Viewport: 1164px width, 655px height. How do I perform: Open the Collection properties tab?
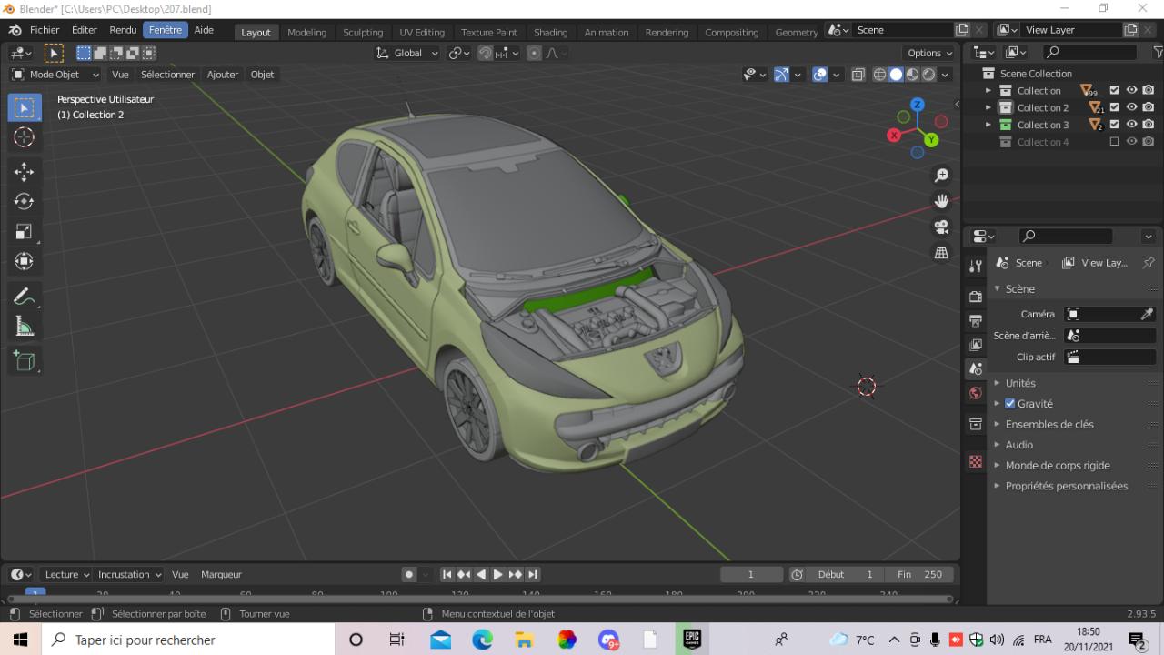pyautogui.click(x=976, y=424)
